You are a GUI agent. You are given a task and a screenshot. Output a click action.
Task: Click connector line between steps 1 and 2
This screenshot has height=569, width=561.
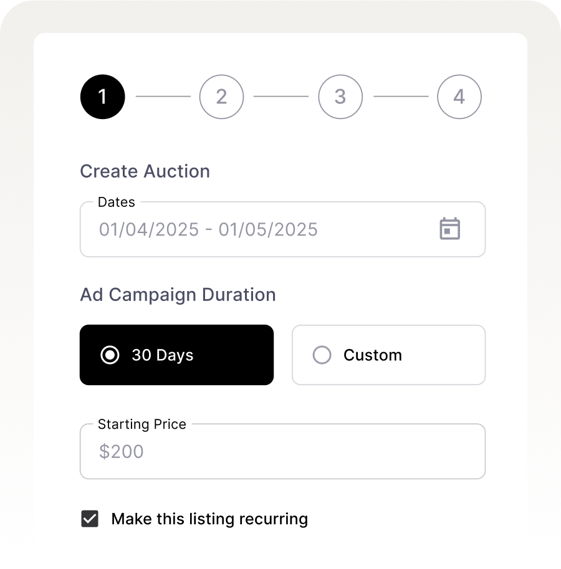coord(163,97)
